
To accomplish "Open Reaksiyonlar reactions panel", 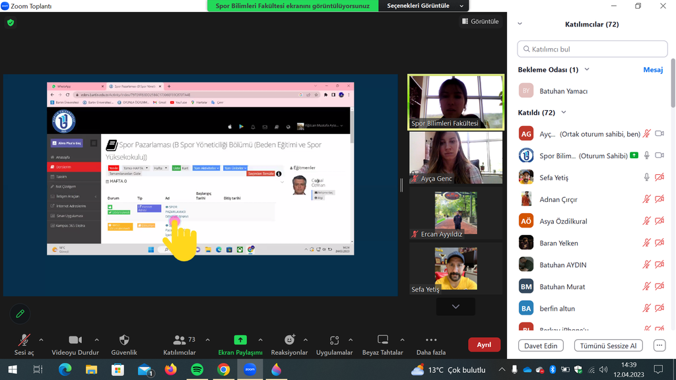I will [289, 344].
